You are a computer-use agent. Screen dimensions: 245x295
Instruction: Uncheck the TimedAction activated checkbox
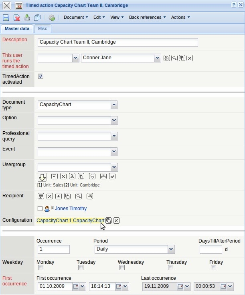[40, 76]
